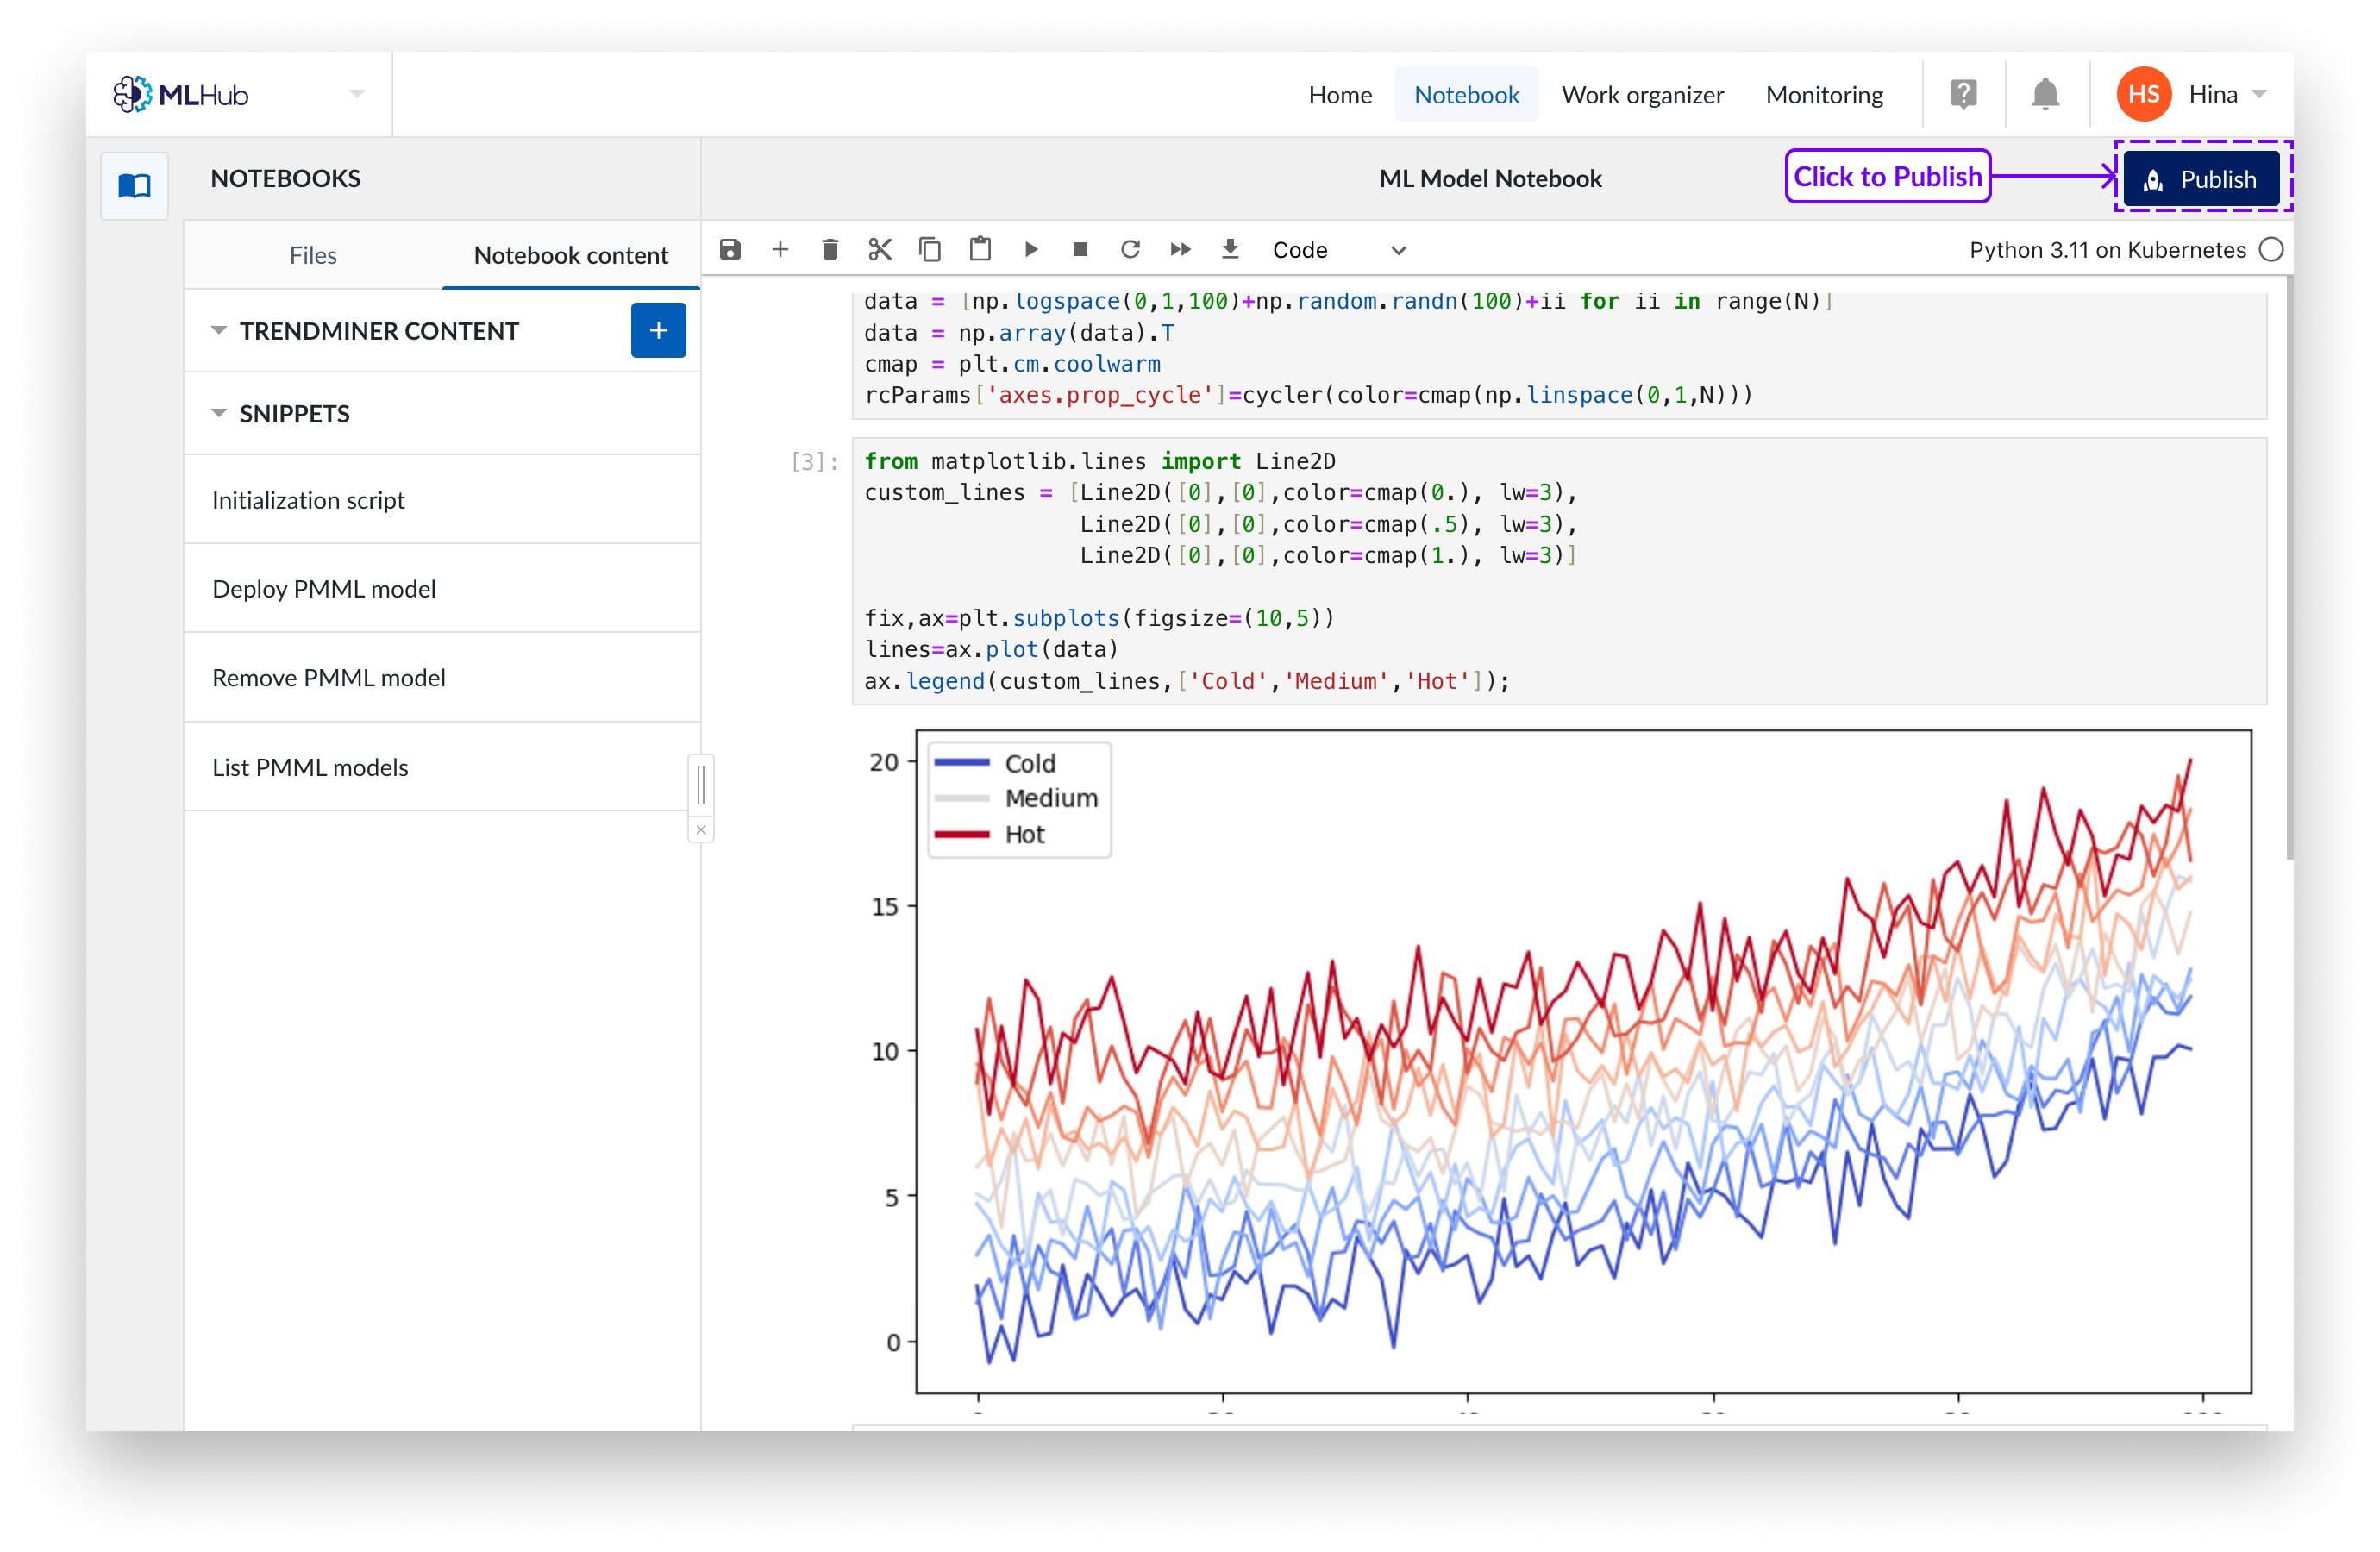Restart kernel and run all cells
The height and width of the screenshot is (1552, 2380).
tap(1180, 249)
